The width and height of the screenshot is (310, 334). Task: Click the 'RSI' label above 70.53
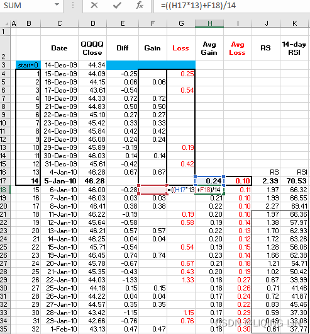click(x=294, y=172)
